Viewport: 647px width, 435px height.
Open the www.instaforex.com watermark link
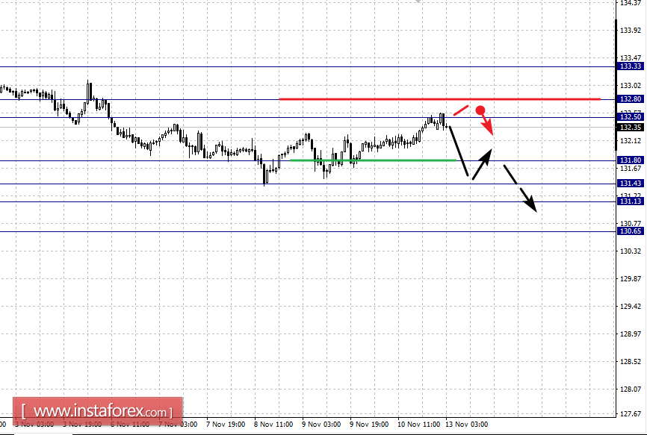click(x=97, y=411)
